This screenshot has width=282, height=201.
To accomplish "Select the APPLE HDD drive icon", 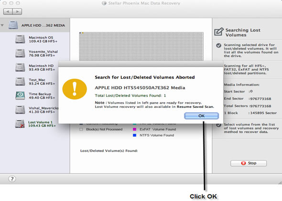I will (x=13, y=25).
